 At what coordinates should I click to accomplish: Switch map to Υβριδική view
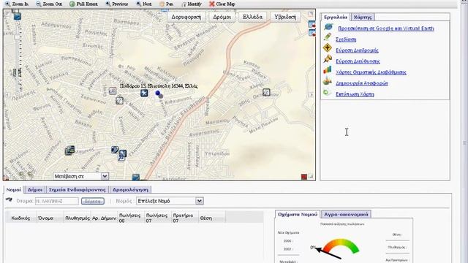pyautogui.click(x=285, y=17)
